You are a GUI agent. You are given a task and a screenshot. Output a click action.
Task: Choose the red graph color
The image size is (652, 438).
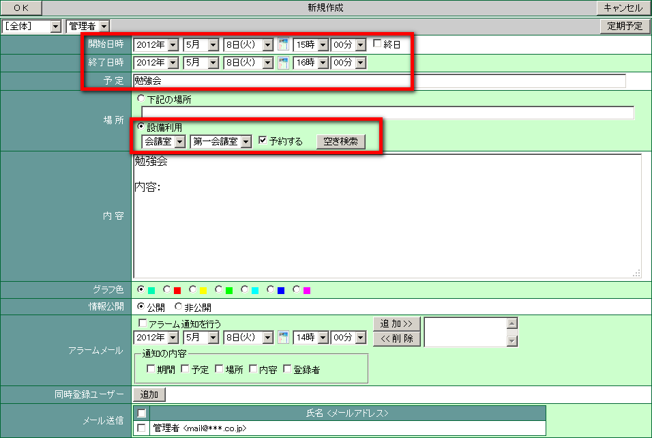pos(166,289)
